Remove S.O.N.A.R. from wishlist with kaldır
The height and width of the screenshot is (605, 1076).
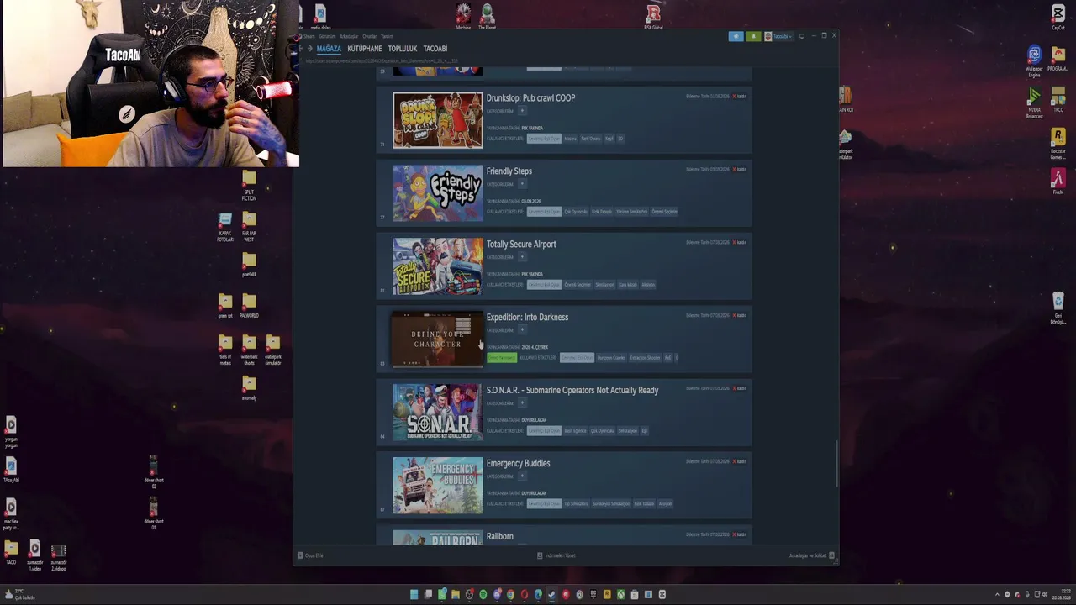tap(740, 388)
